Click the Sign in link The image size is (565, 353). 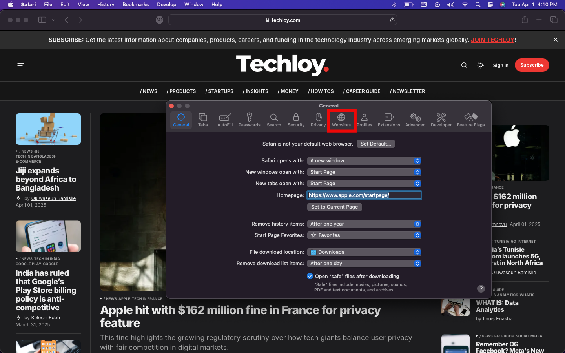click(x=501, y=66)
